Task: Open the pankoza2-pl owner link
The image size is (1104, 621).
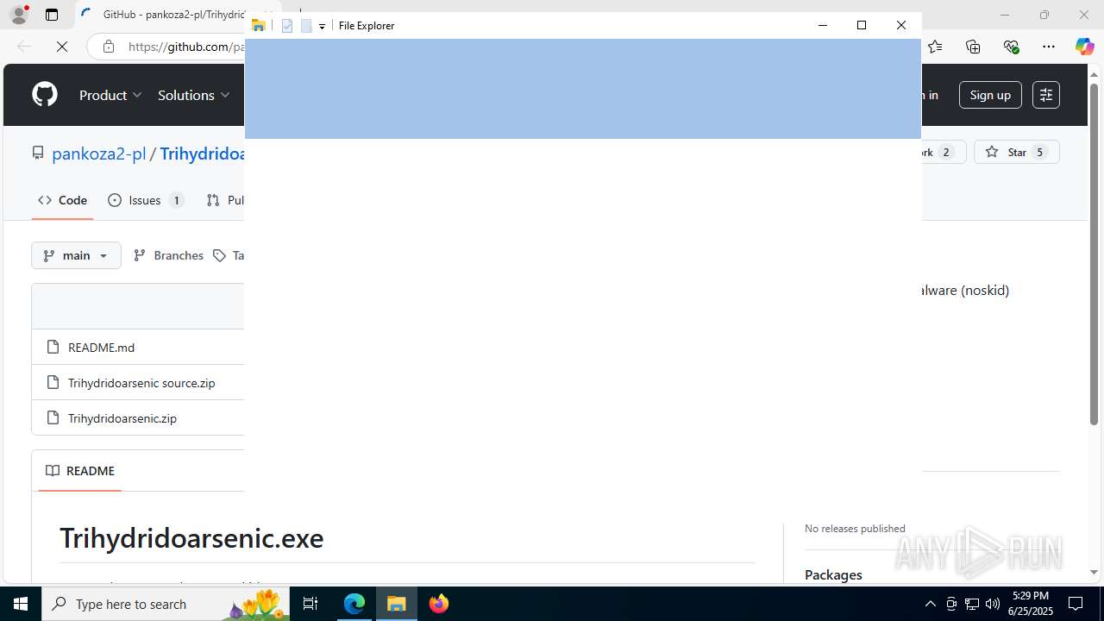Action: (99, 154)
